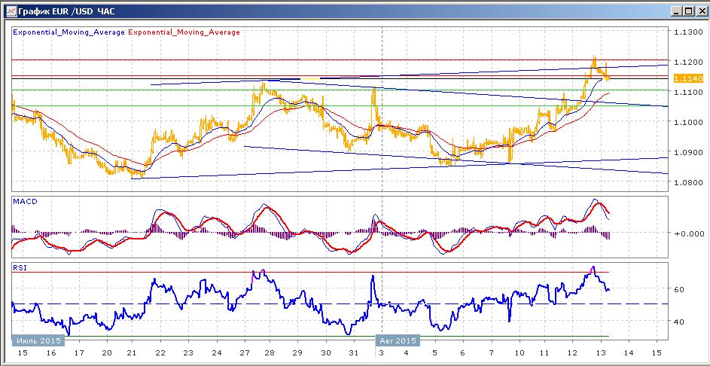
Task: Click date 24 on the time axis
Action: [216, 353]
